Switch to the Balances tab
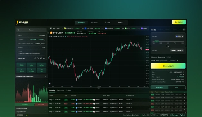The image size is (202, 117). pos(60,90)
